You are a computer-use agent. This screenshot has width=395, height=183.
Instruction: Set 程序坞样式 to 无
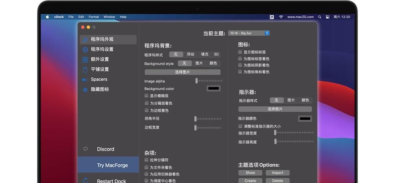pyautogui.click(x=176, y=54)
